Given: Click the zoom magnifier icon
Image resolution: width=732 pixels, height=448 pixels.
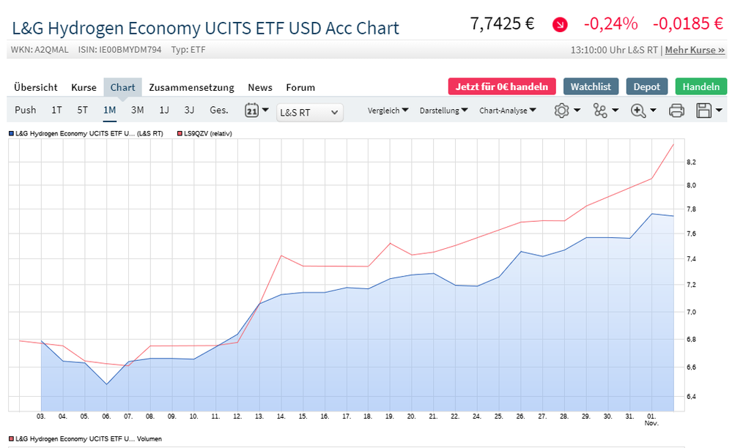Looking at the screenshot, I should click(x=637, y=111).
